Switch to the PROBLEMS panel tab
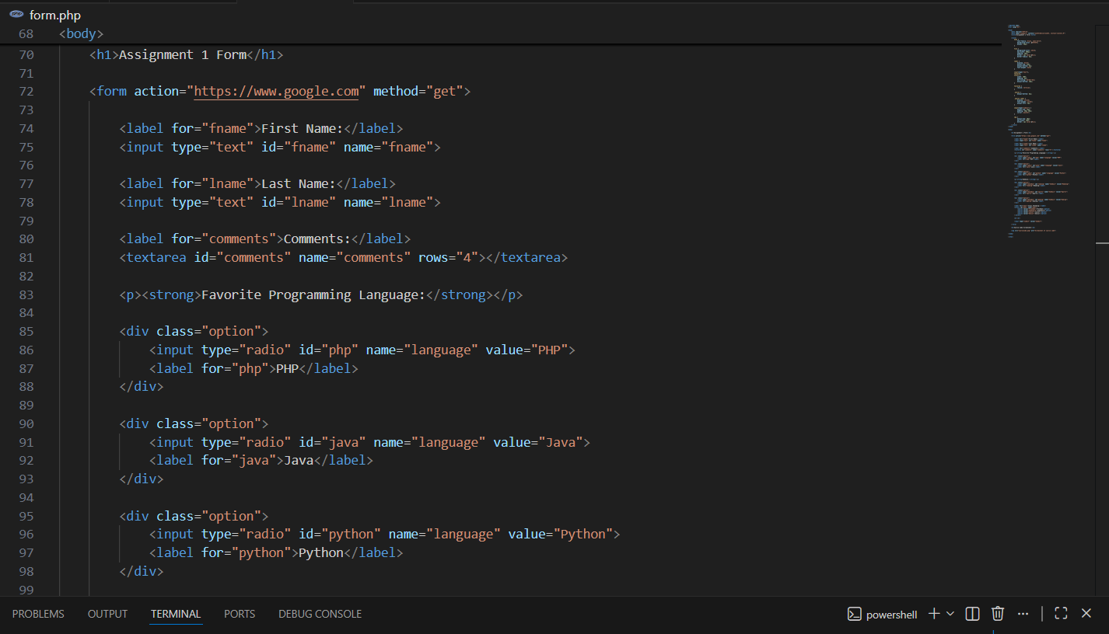 coord(38,614)
